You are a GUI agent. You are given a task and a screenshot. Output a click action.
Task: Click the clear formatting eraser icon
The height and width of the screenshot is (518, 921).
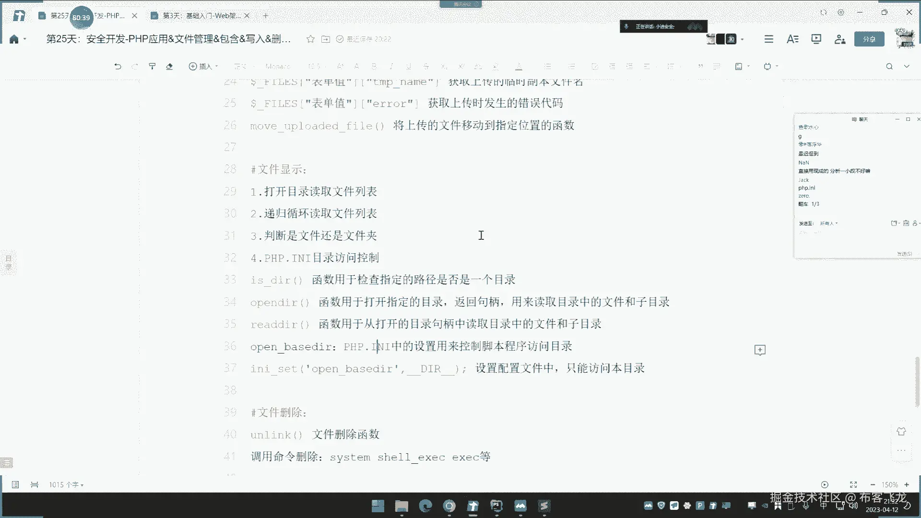(x=169, y=66)
